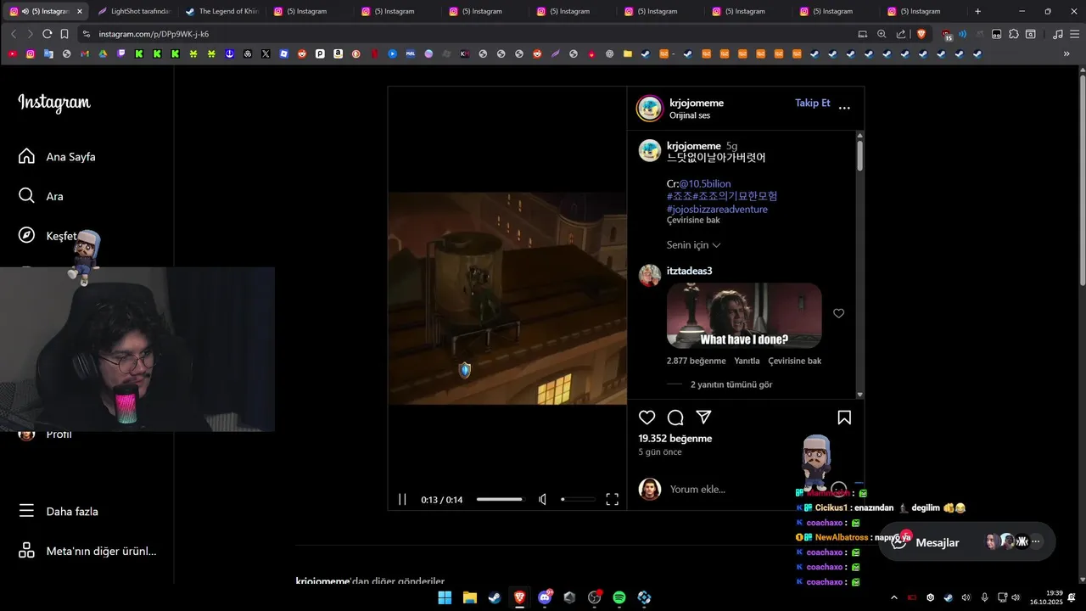Open itztadeas3's profile
Image resolution: width=1086 pixels, height=611 pixels.
689,271
